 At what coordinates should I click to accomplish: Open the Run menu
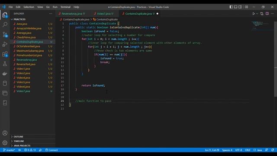point(55,7)
